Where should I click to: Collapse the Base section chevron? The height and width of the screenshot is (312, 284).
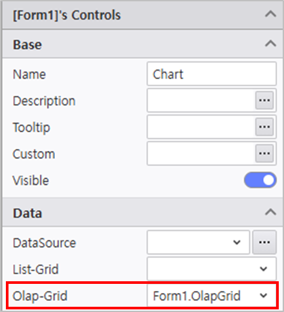pyautogui.click(x=270, y=44)
